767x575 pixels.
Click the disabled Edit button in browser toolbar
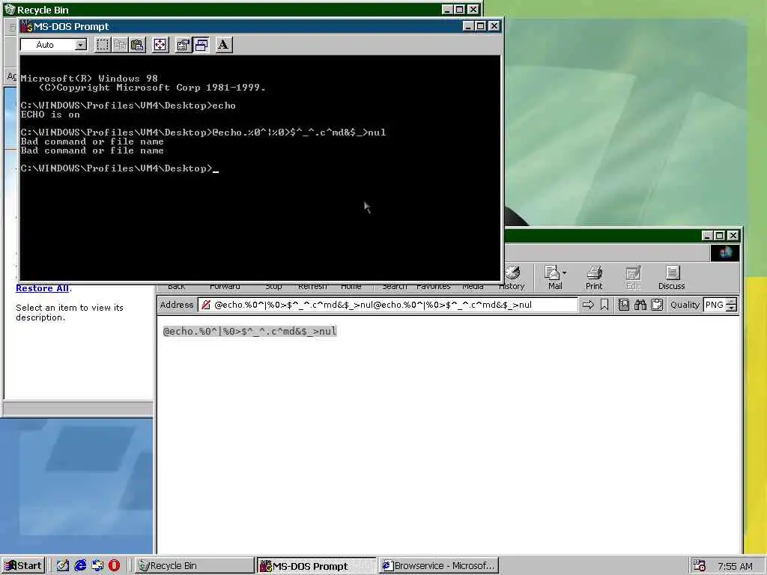(633, 278)
